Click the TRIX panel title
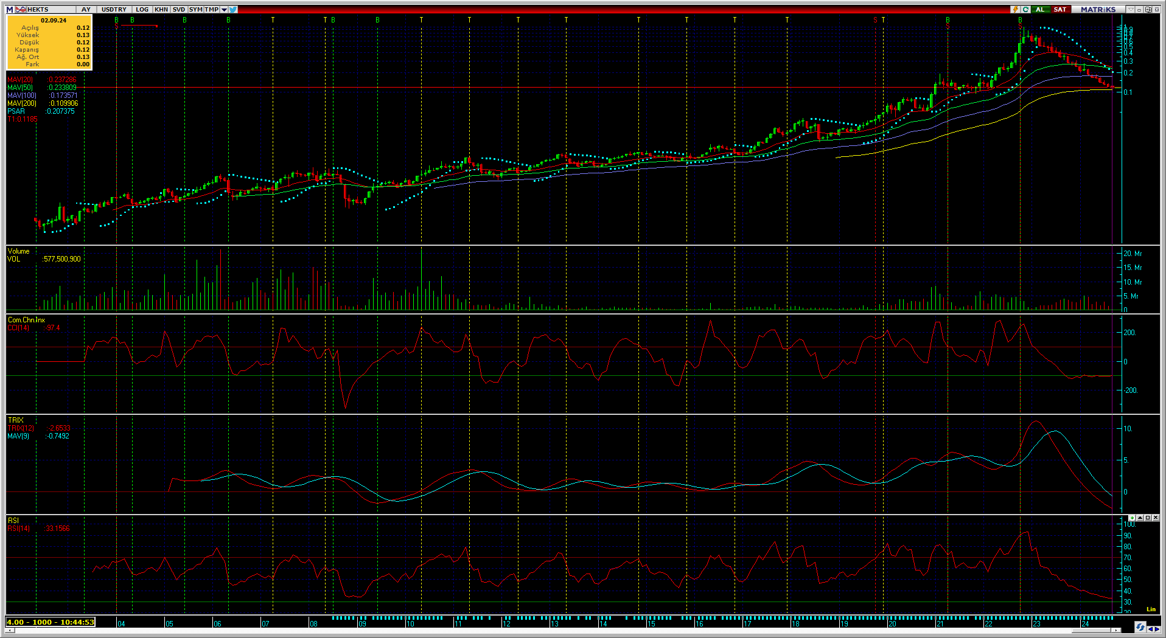Viewport: 1166px width, 638px height. coord(15,420)
